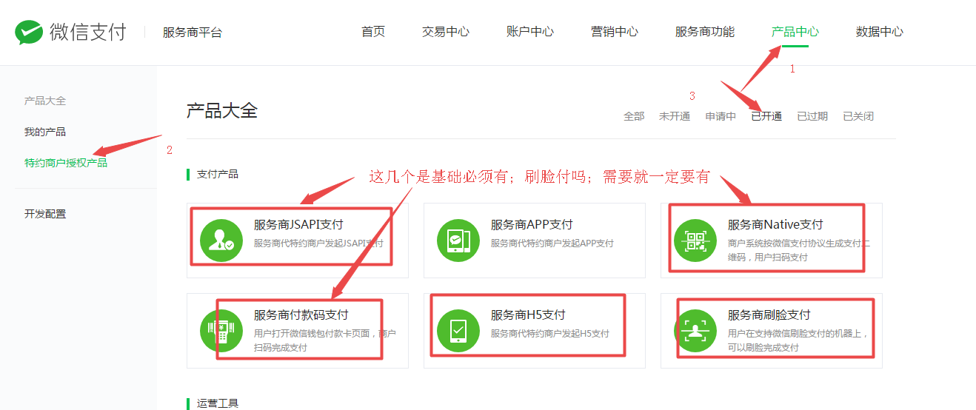Click the WeChat Pay green logo icon

click(30, 33)
